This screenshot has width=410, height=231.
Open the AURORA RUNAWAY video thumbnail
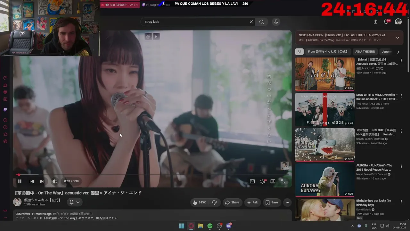tap(325, 180)
